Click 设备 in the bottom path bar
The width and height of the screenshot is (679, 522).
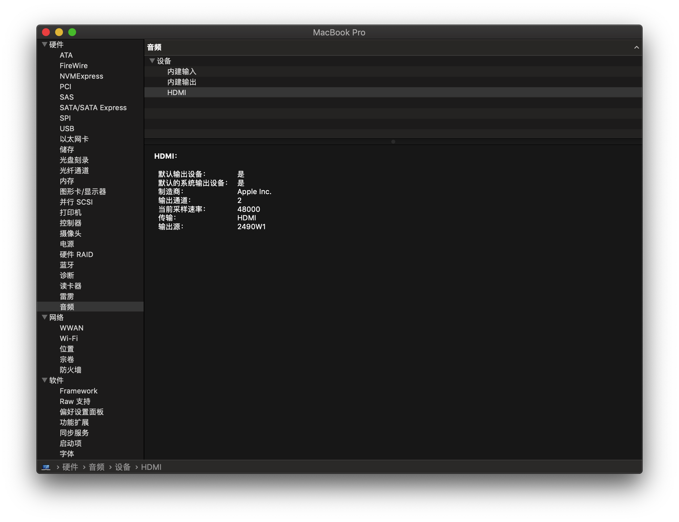[x=123, y=467]
